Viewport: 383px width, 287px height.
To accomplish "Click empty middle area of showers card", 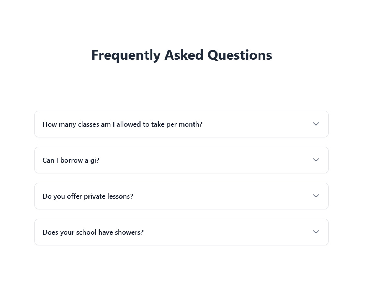I will coord(227,232).
